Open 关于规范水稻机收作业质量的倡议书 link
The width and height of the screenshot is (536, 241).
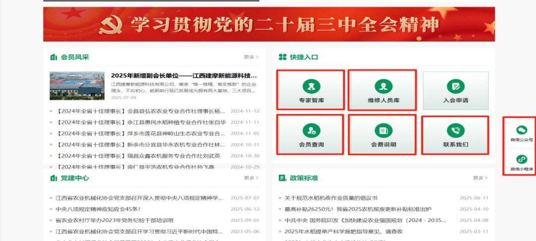point(331,198)
